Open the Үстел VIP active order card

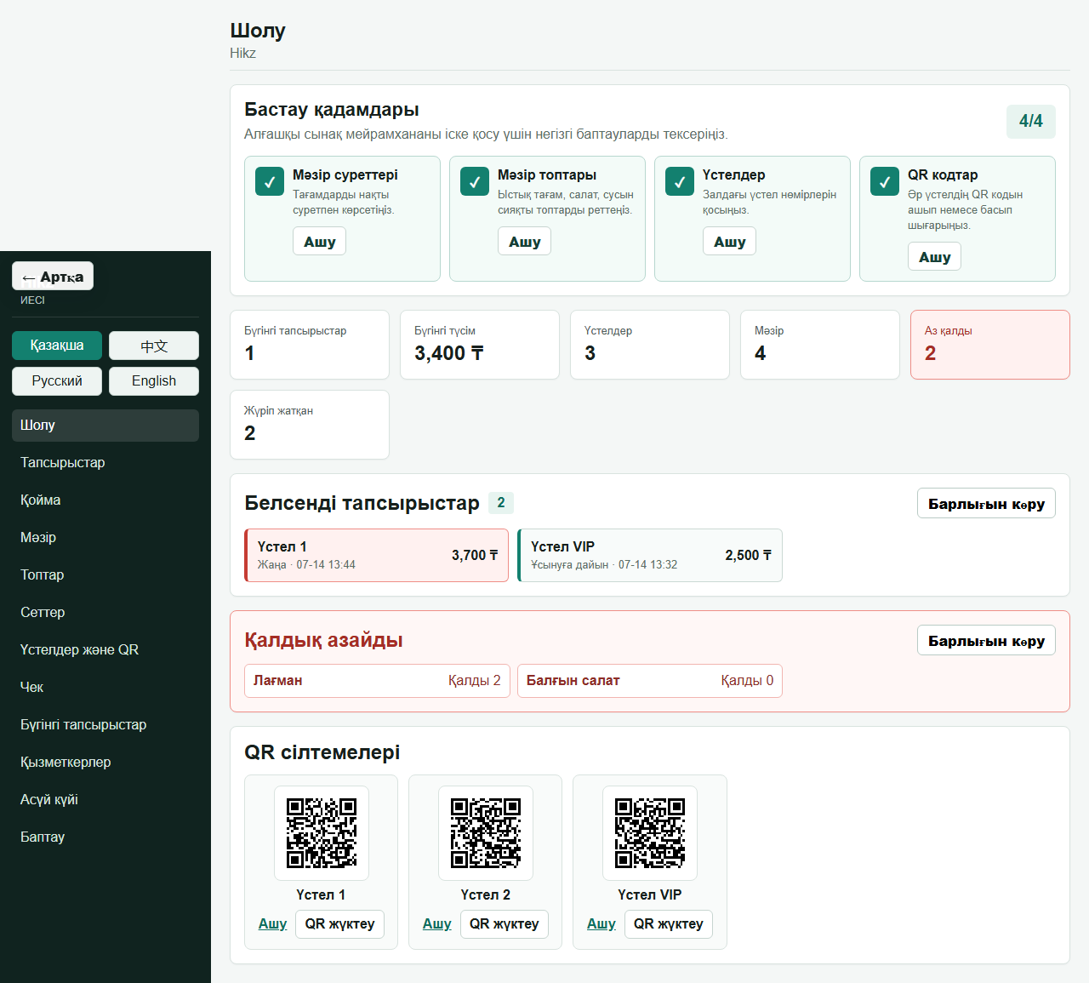tap(650, 556)
